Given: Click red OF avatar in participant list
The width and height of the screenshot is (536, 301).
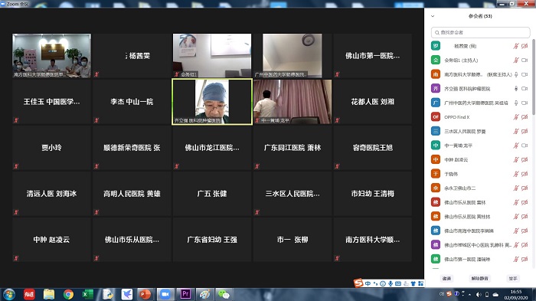Looking at the screenshot, I should tap(436, 117).
